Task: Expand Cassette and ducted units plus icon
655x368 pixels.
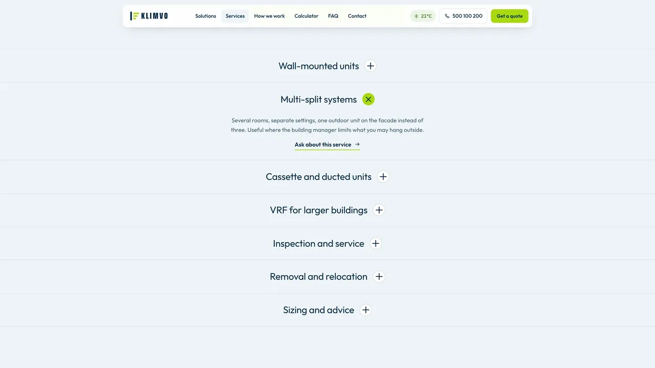Action: point(383,177)
